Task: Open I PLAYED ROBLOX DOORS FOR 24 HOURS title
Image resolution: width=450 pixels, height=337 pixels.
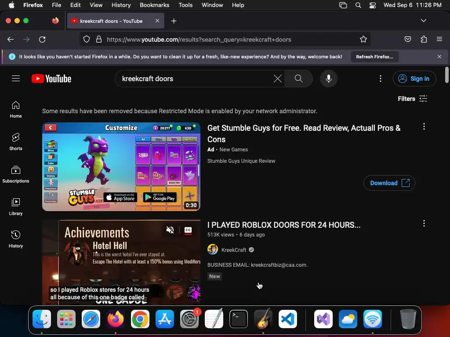Action: click(x=284, y=225)
